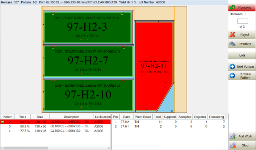Click the Stop gears icon
The width and height of the screenshot is (256, 150).
(x=233, y=145)
